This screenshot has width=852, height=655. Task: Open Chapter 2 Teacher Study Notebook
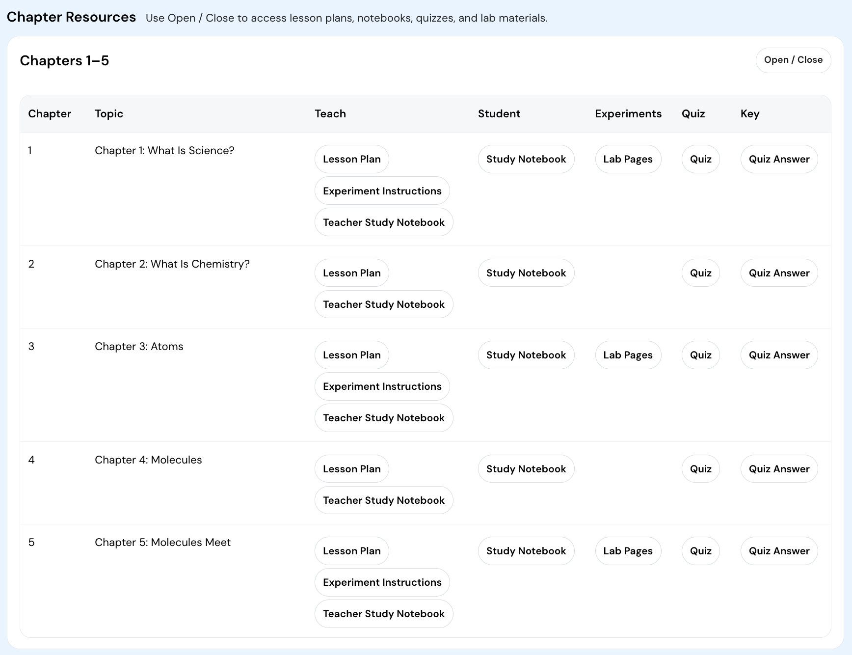[x=383, y=304]
